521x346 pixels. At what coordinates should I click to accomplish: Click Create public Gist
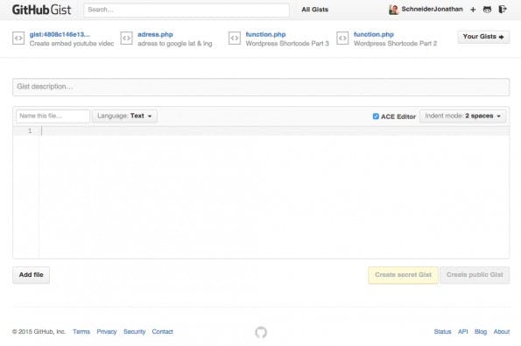tap(475, 275)
